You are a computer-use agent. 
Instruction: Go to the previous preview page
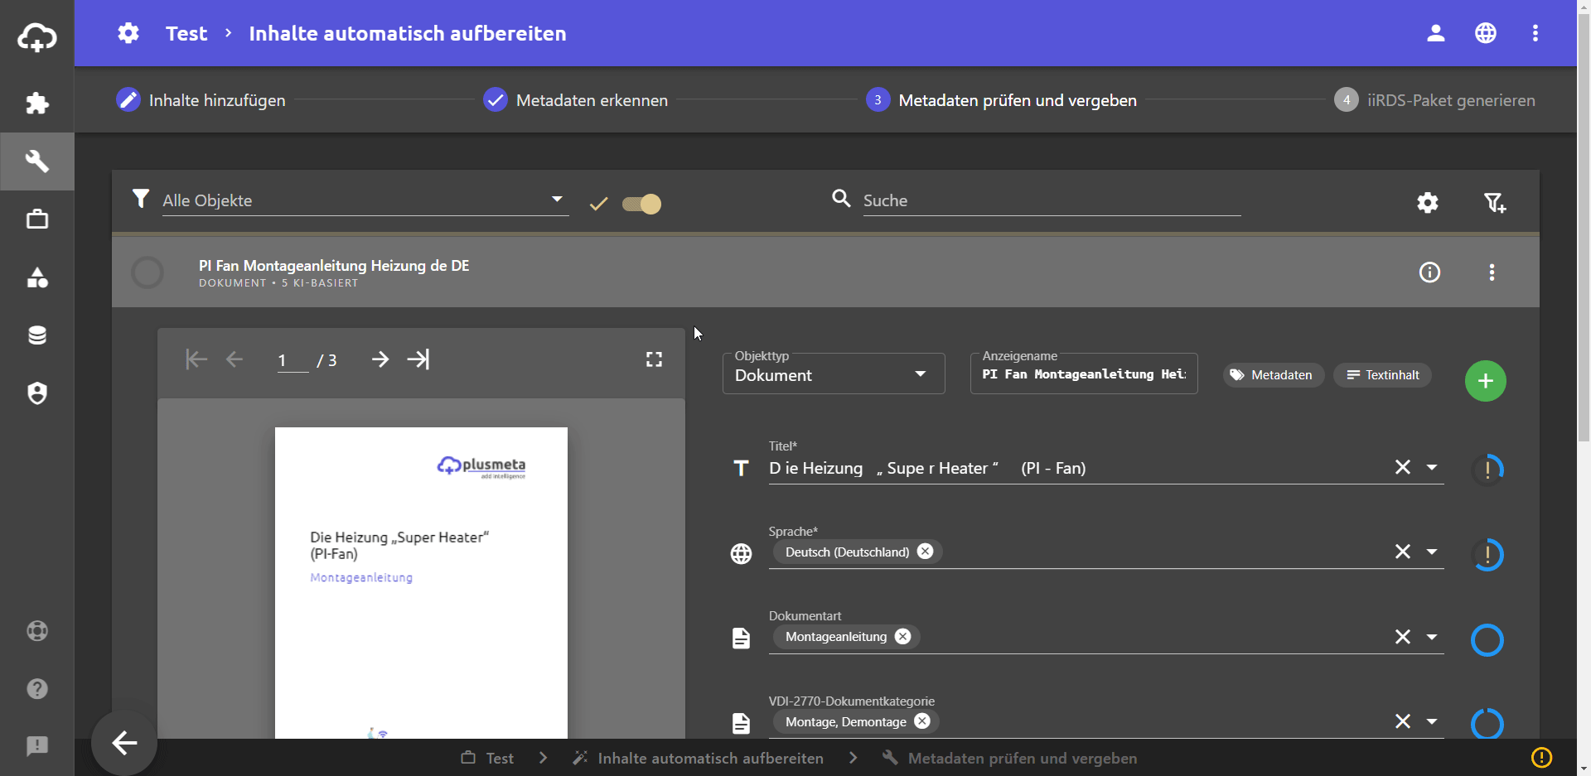235,359
